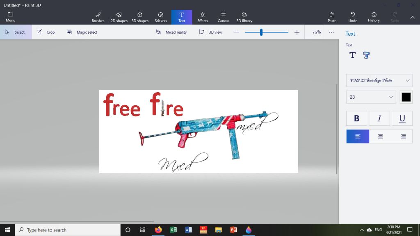Click the ENG language indicator

(x=378, y=230)
